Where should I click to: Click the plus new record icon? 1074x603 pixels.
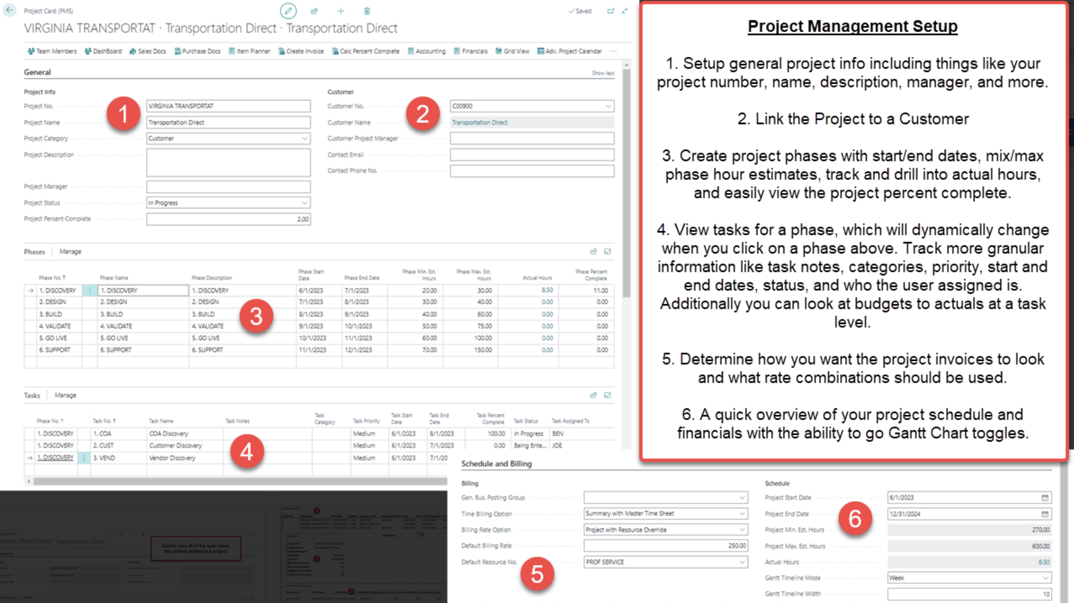tap(341, 11)
